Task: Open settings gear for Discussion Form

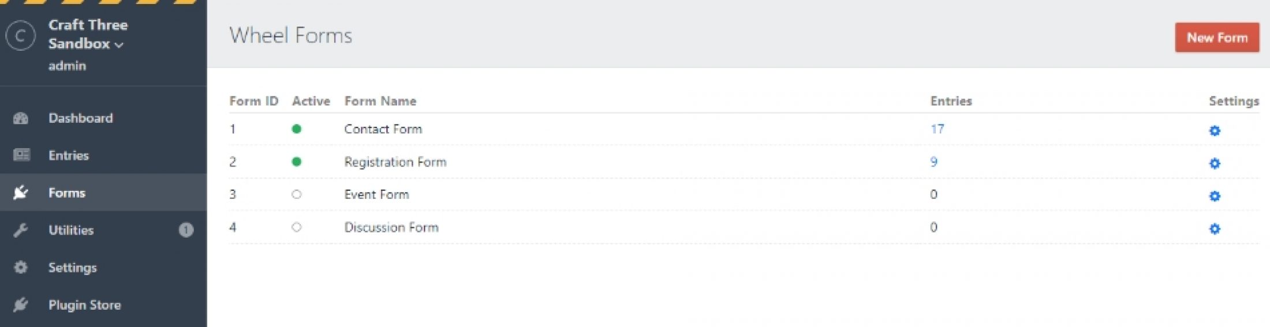Action: (x=1215, y=229)
